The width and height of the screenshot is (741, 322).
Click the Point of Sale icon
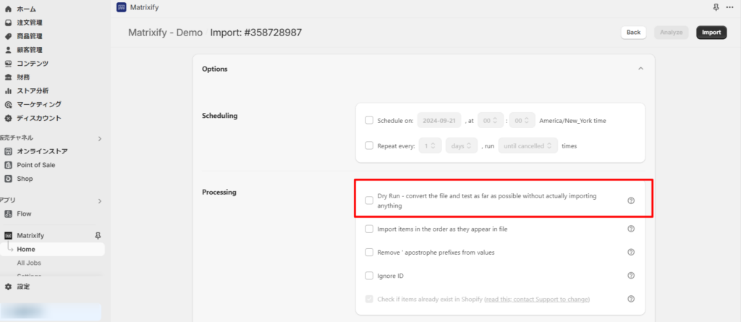pos(8,165)
